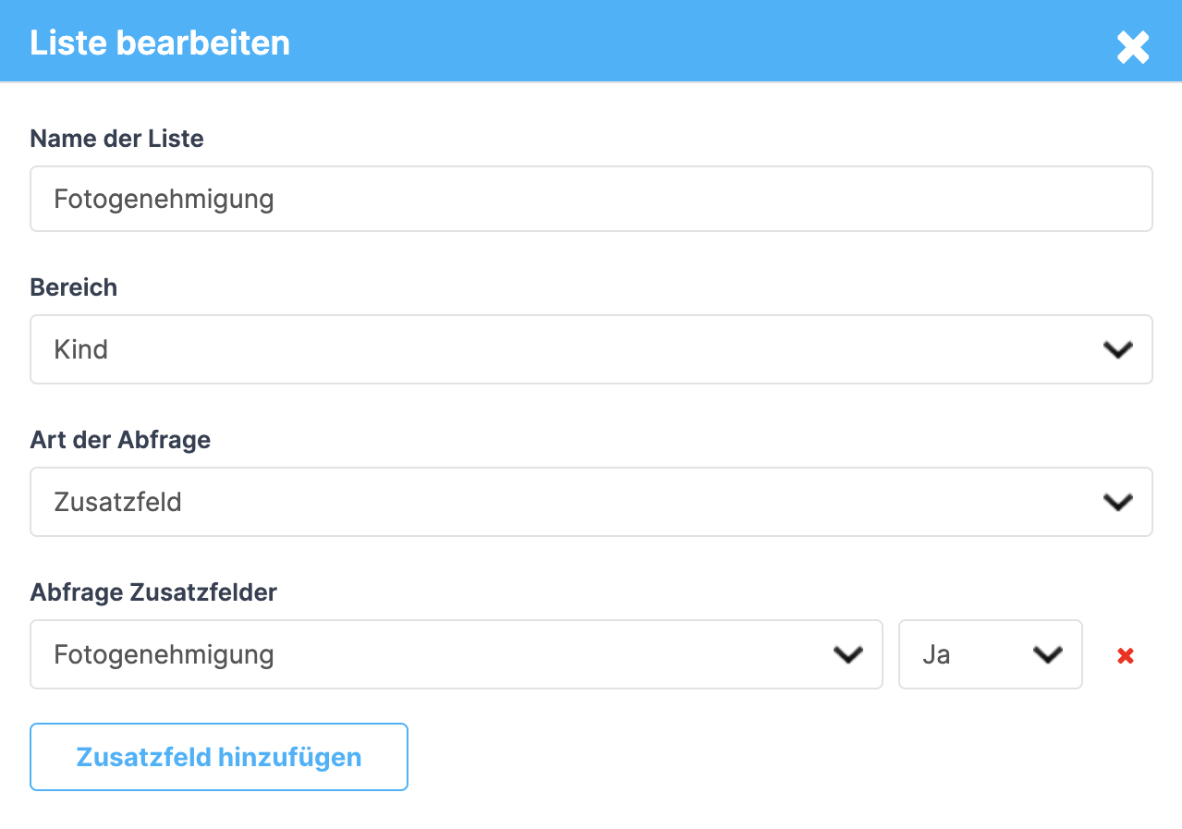Focus the Name der Liste text field
The height and width of the screenshot is (829, 1182).
point(591,199)
